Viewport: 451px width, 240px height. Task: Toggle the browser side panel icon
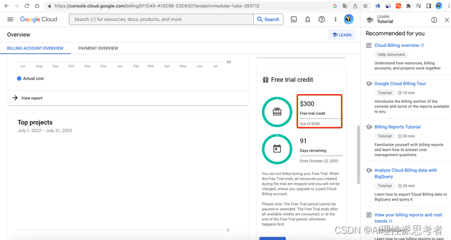tap(429, 6)
